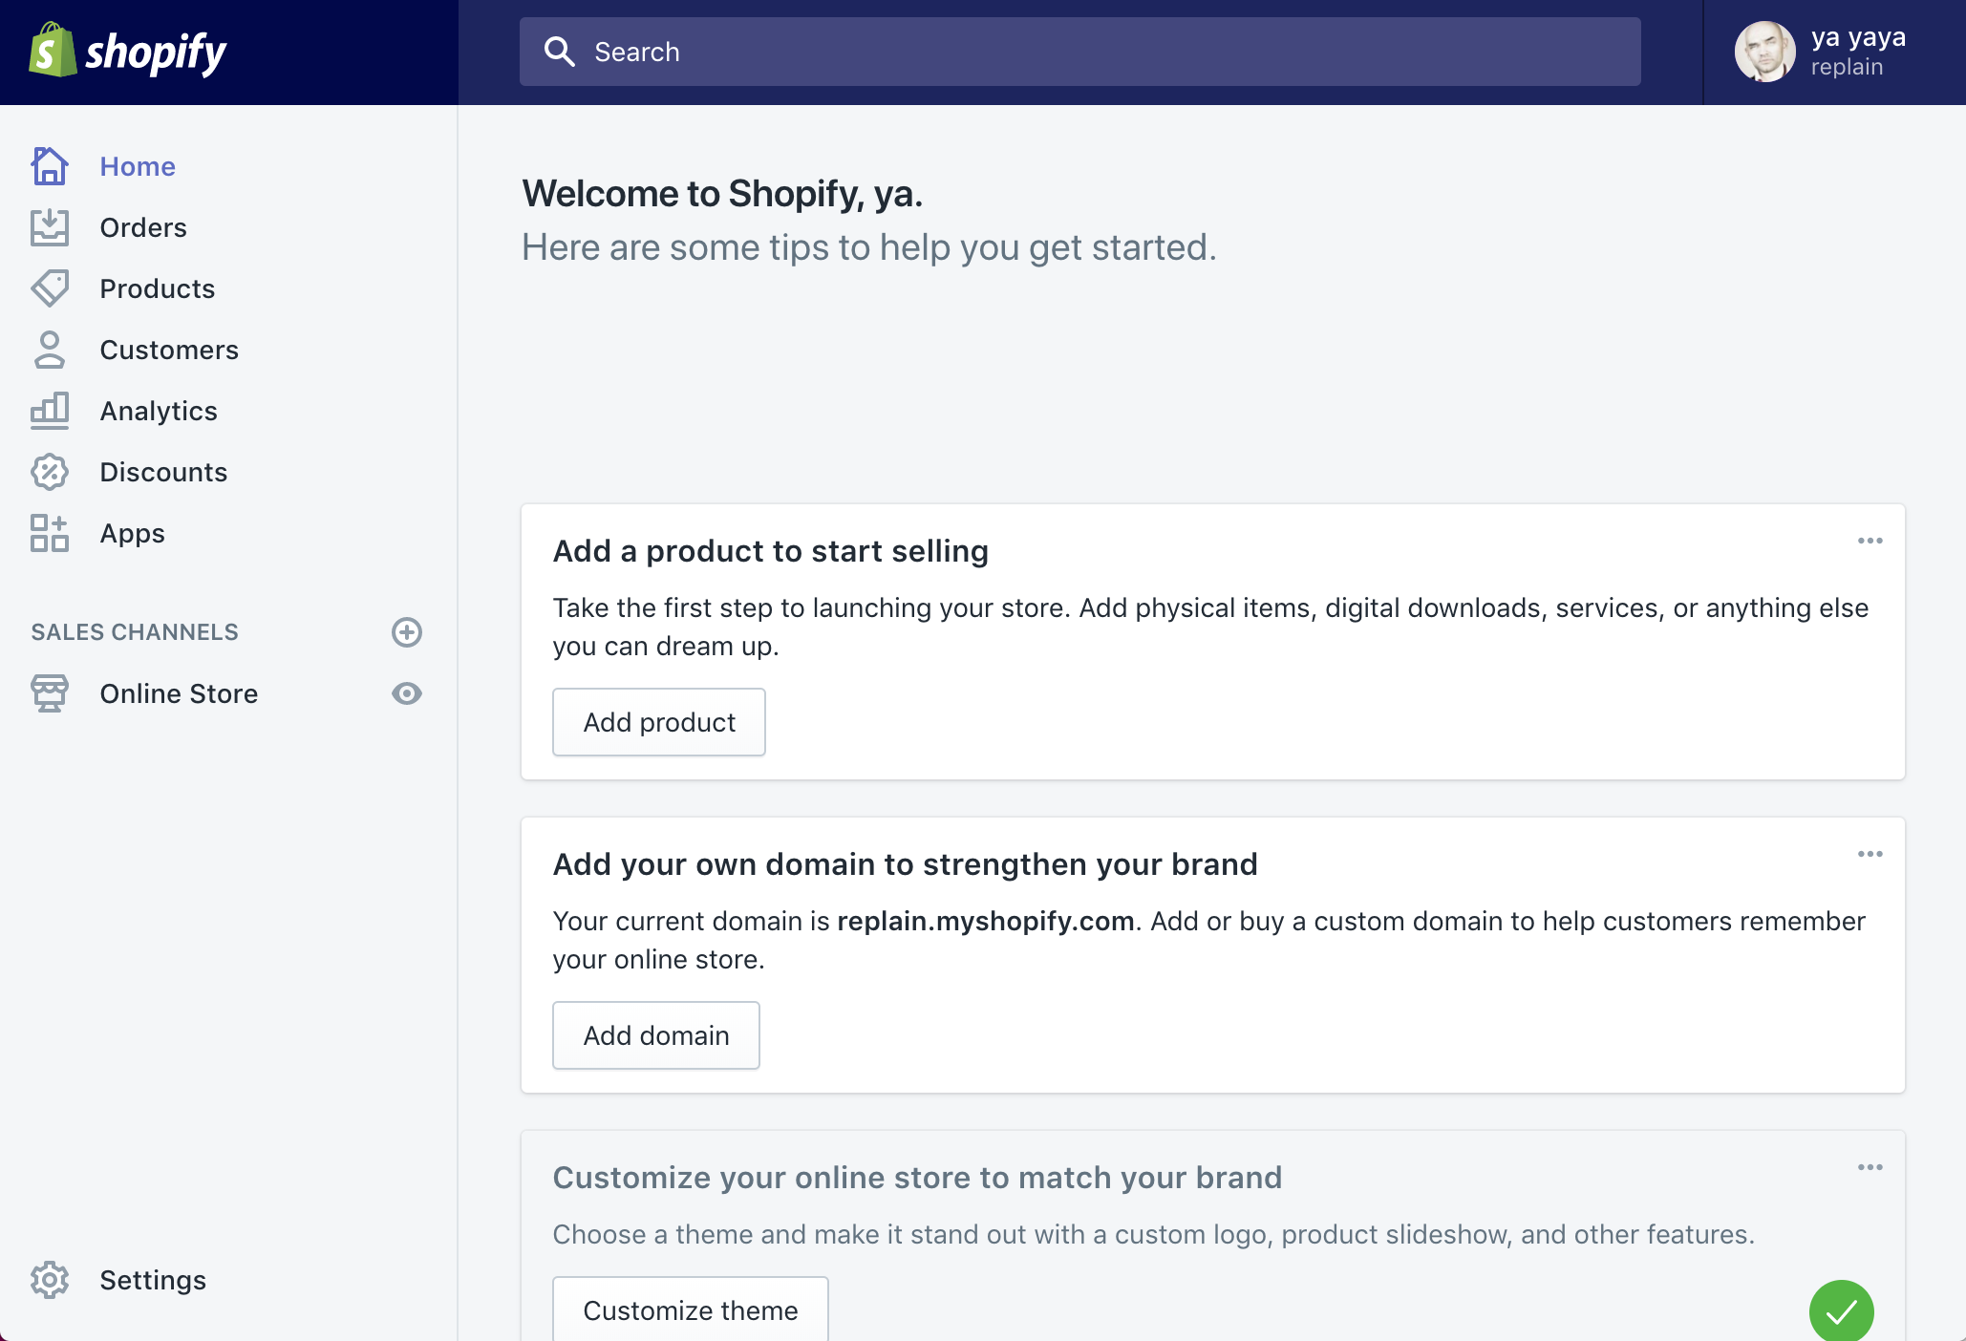The height and width of the screenshot is (1341, 1966).
Task: Click the Products tag icon
Action: tap(50, 288)
